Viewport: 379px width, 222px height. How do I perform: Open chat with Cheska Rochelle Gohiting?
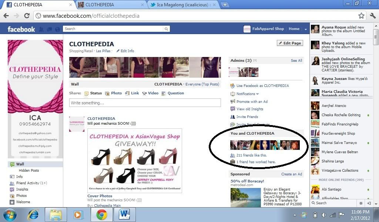point(341,115)
